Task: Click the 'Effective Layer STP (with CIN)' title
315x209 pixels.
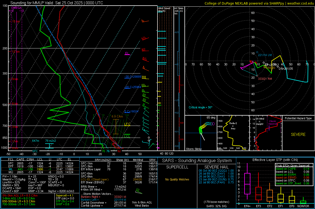Action: [x=275, y=160]
